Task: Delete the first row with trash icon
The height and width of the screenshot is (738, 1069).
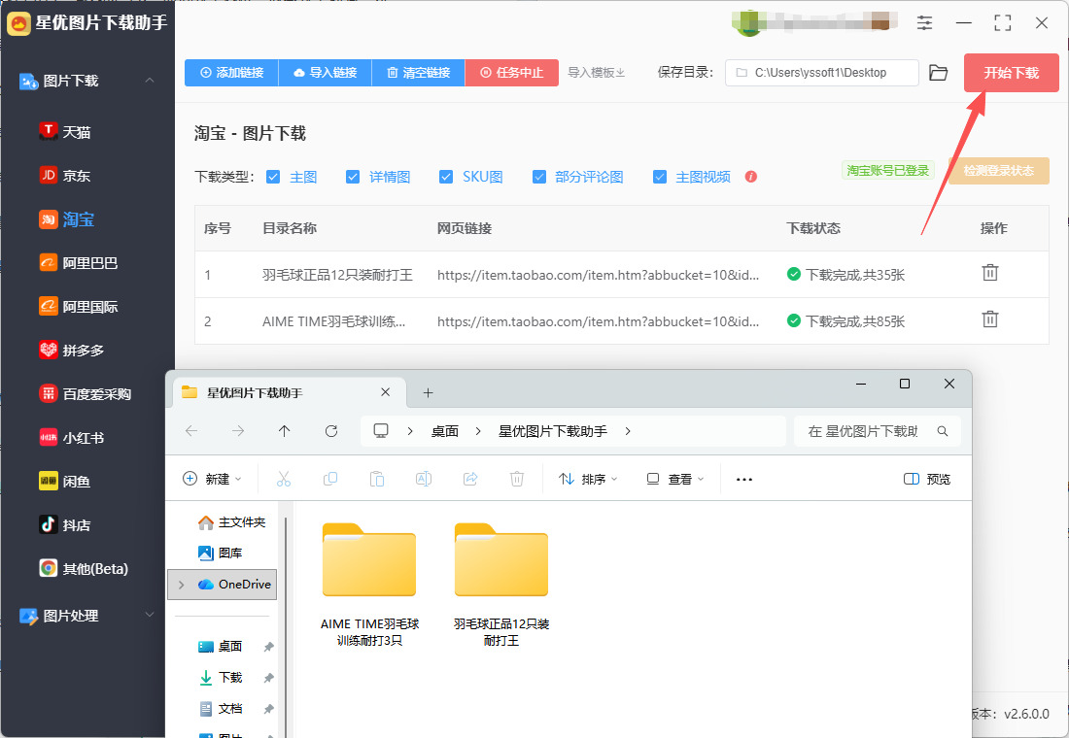Action: pyautogui.click(x=989, y=273)
